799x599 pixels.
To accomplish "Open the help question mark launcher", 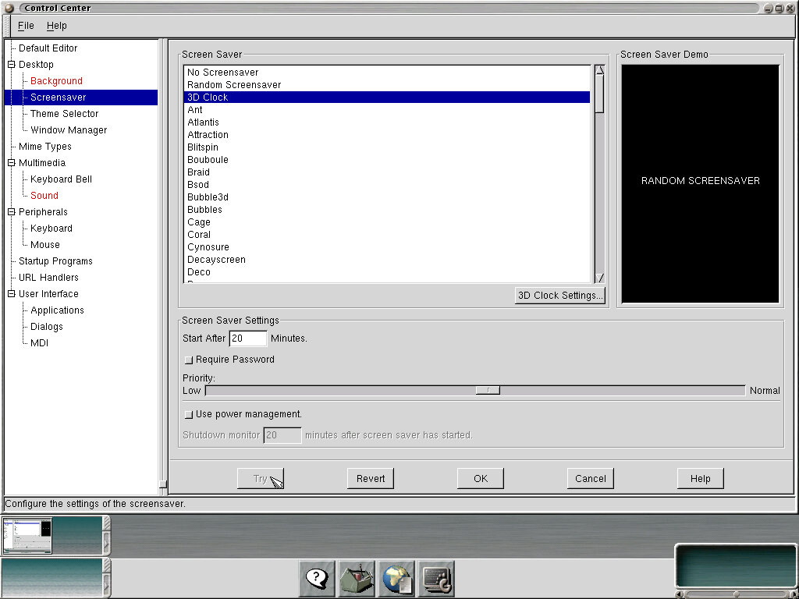I will (316, 579).
